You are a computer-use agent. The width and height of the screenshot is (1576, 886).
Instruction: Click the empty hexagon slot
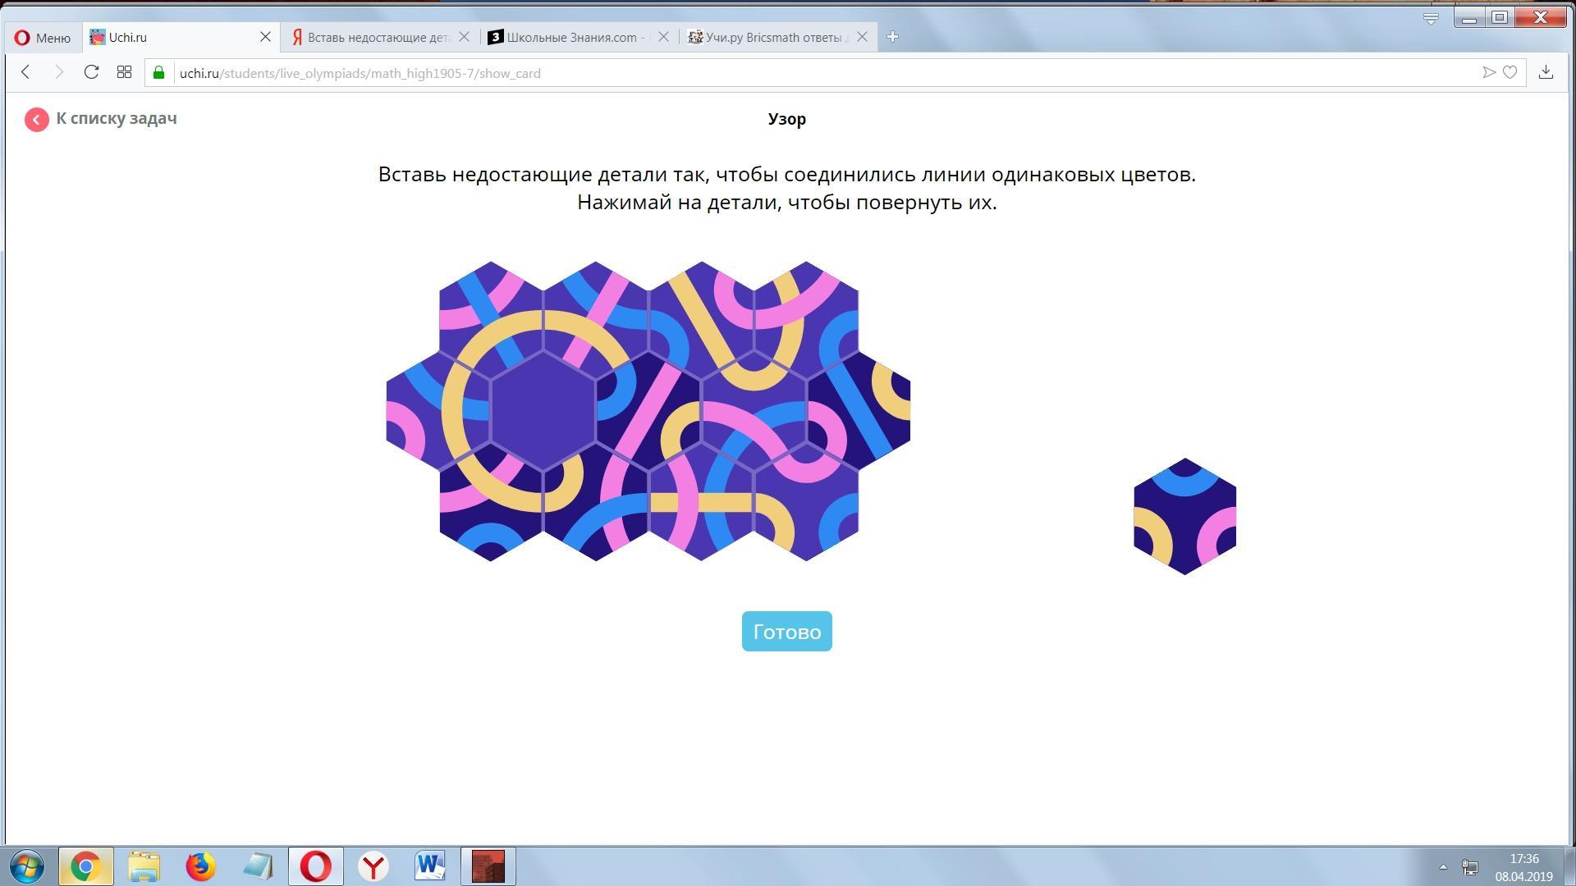pyautogui.click(x=543, y=410)
